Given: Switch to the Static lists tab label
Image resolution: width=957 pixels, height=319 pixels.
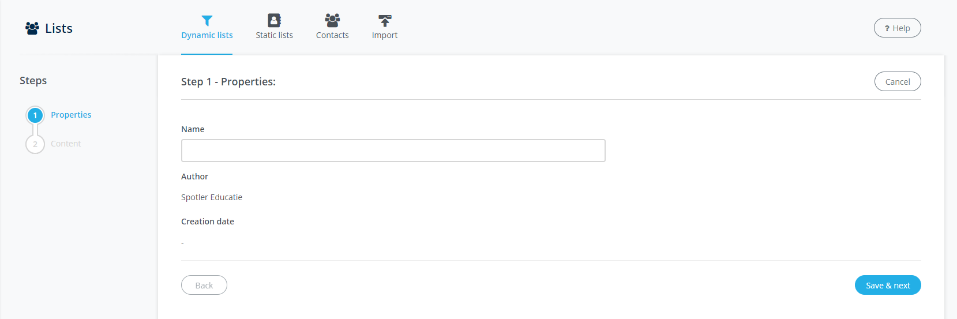Looking at the screenshot, I should coord(275,35).
